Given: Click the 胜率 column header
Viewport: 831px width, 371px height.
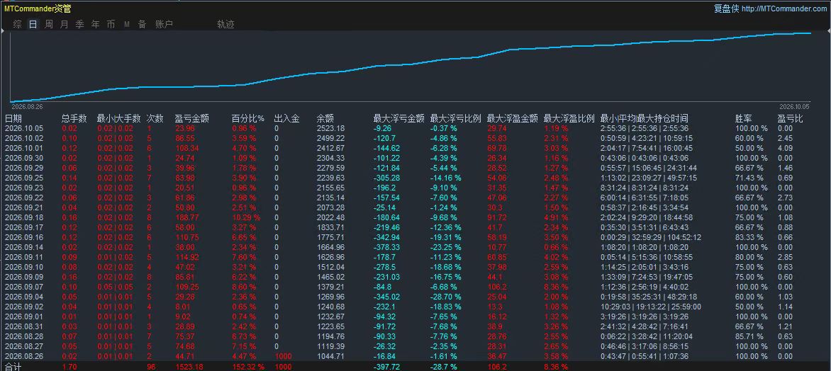Looking at the screenshot, I should coord(743,118).
